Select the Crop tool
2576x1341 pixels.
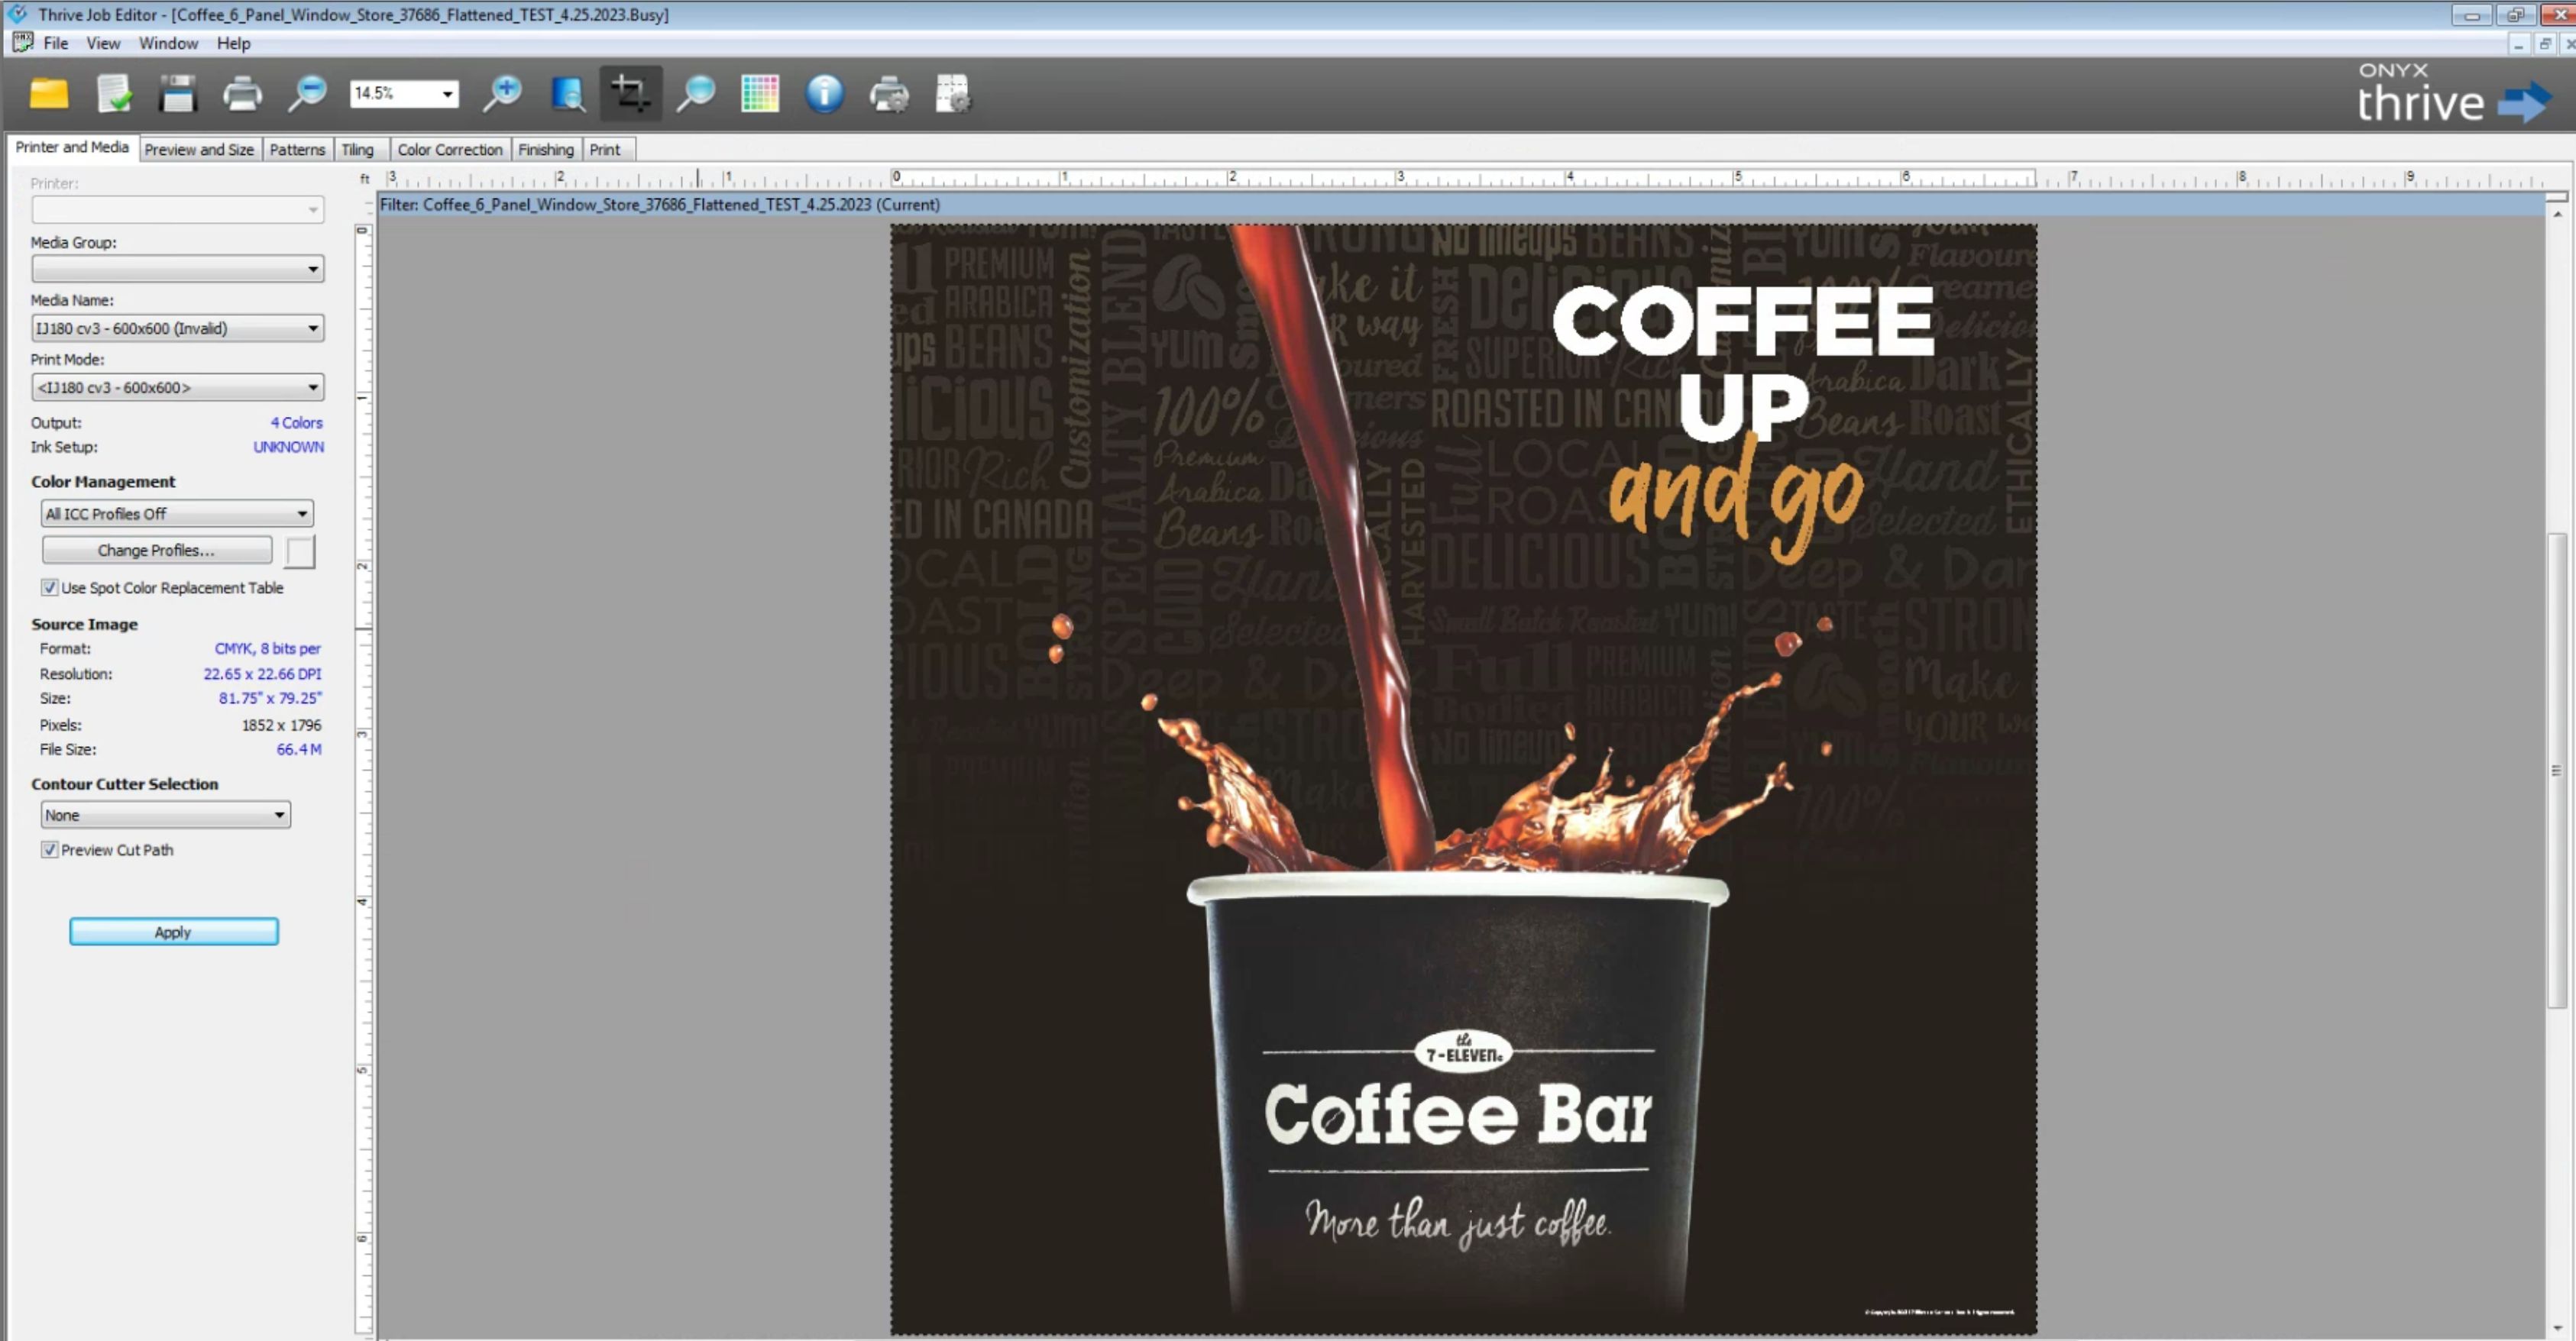[631, 94]
